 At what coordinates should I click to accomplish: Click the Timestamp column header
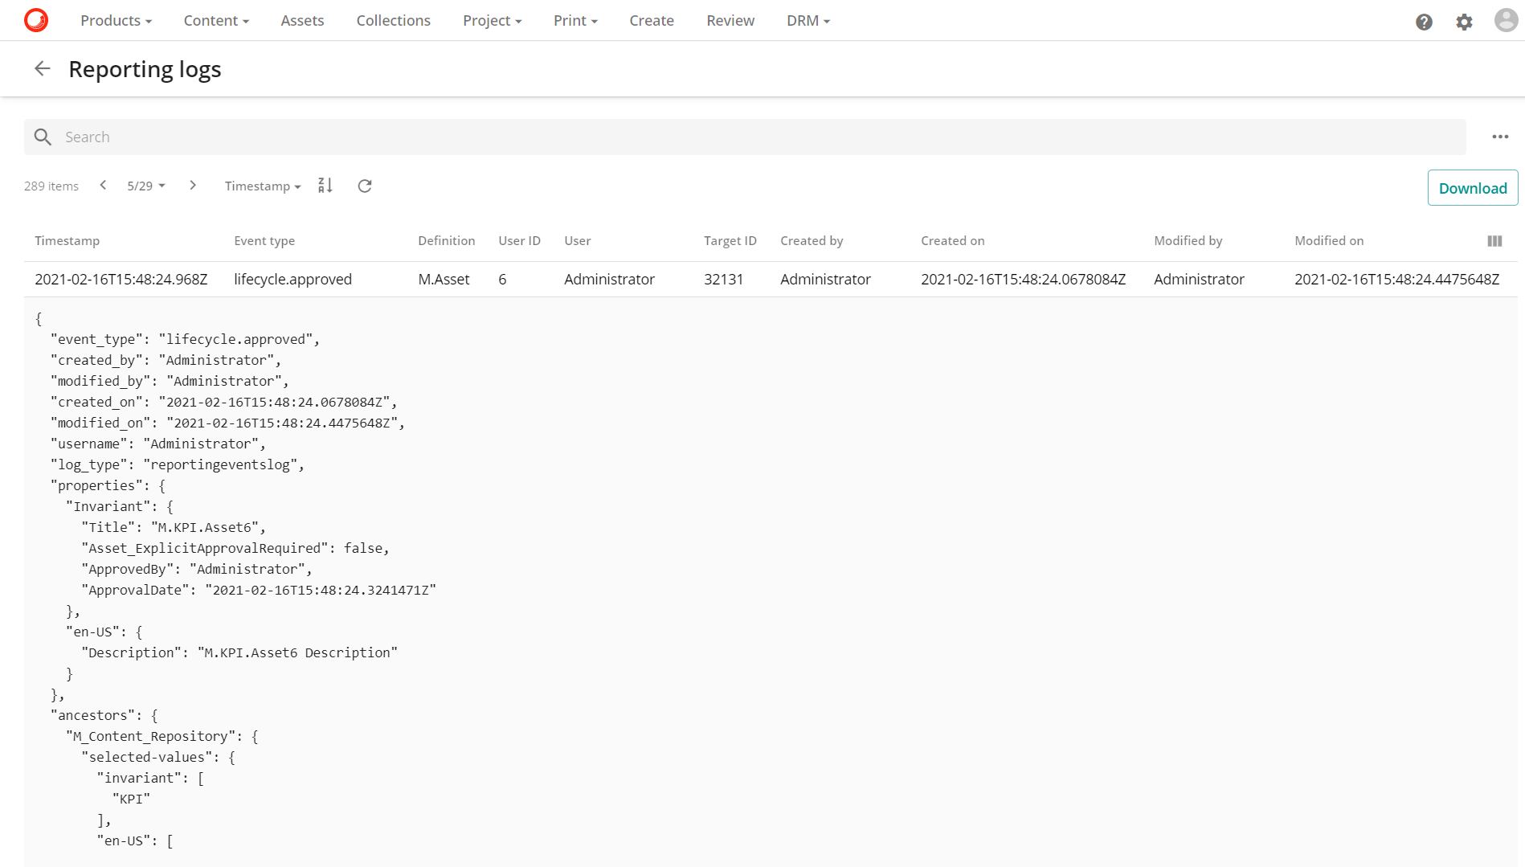67,241
